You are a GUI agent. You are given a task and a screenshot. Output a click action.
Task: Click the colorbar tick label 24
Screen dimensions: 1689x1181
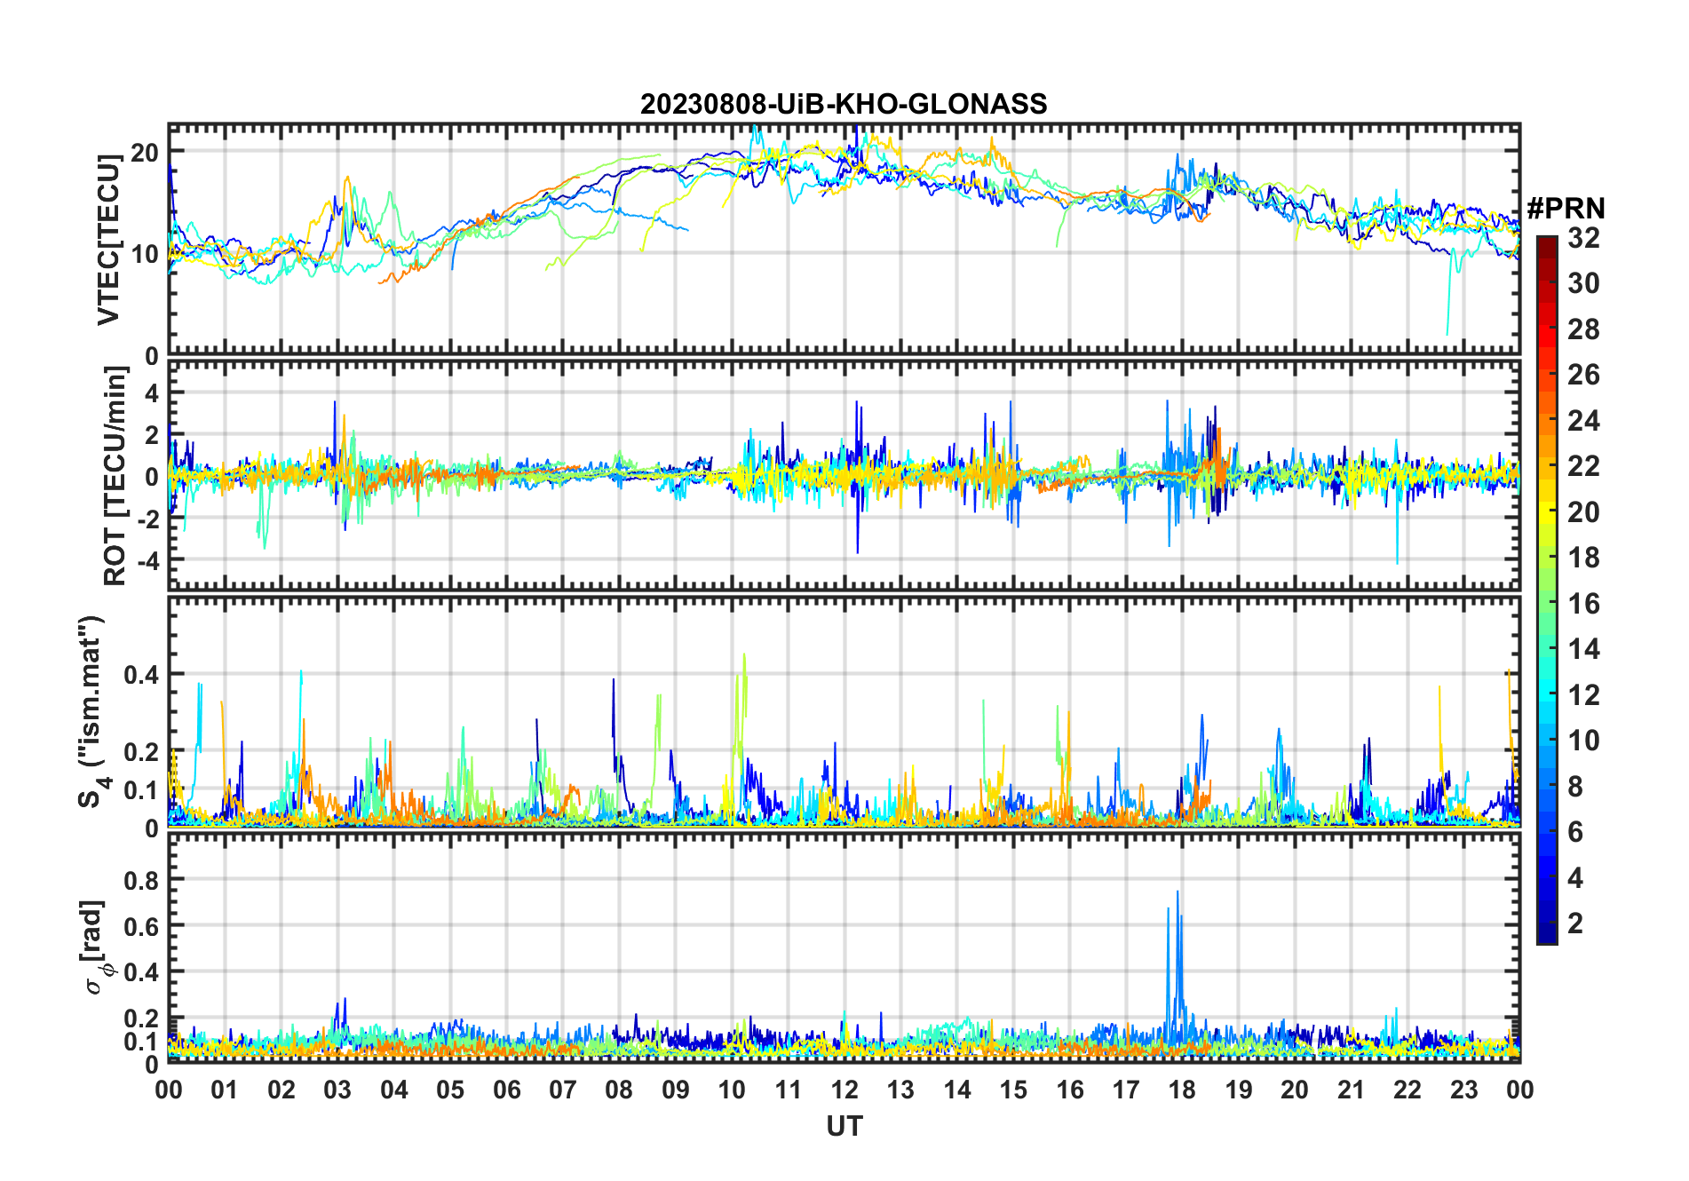coord(1583,421)
